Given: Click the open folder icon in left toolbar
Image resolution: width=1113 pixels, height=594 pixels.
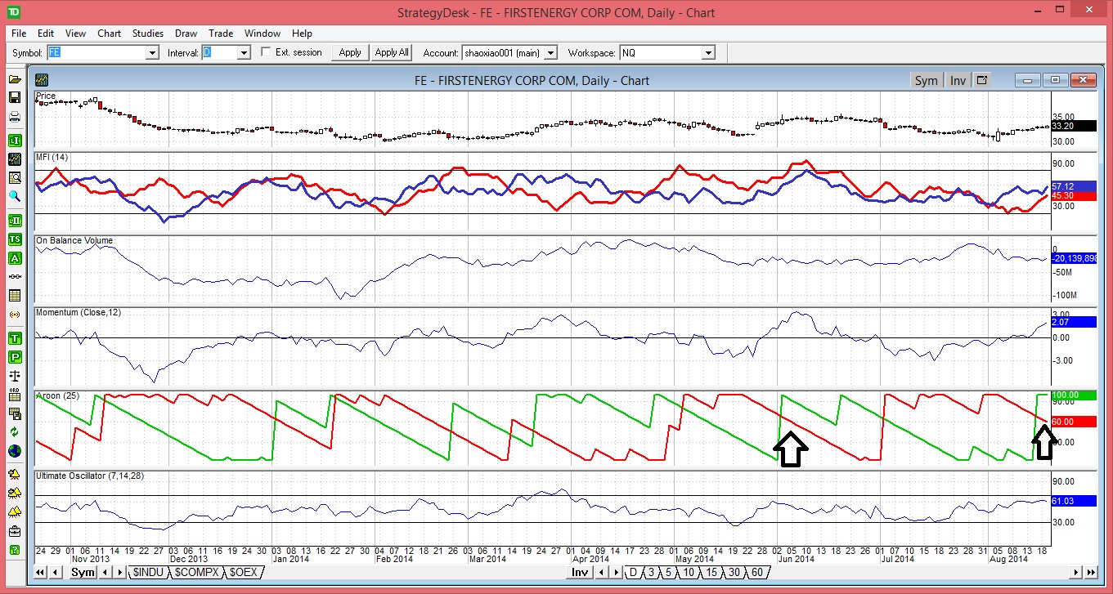Looking at the screenshot, I should click(14, 80).
